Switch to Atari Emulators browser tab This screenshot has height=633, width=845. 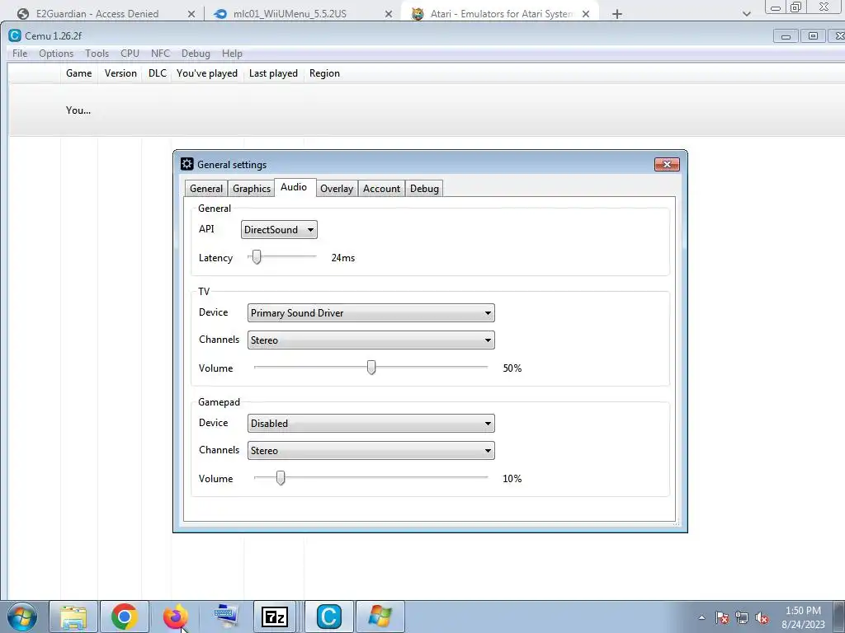501,13
